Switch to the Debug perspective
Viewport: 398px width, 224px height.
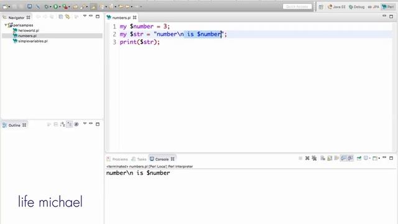point(356,7)
